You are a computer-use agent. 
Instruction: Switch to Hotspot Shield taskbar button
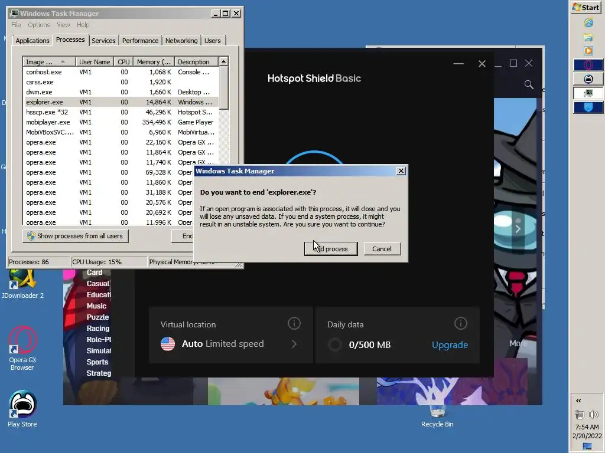(x=588, y=107)
